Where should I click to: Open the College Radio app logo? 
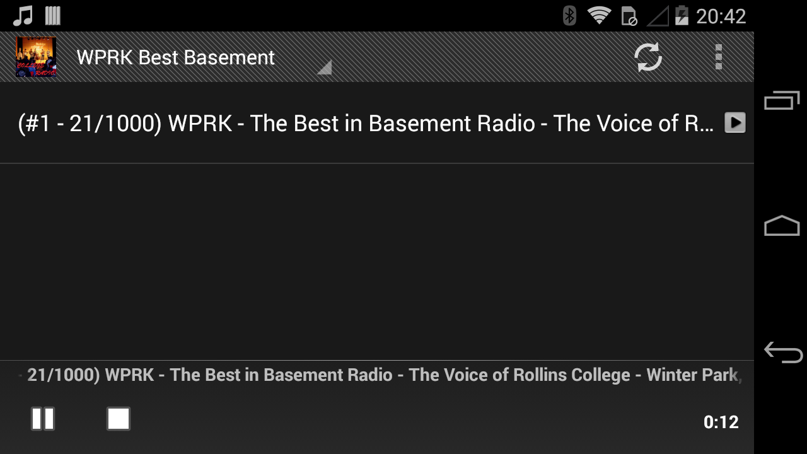pyautogui.click(x=36, y=57)
